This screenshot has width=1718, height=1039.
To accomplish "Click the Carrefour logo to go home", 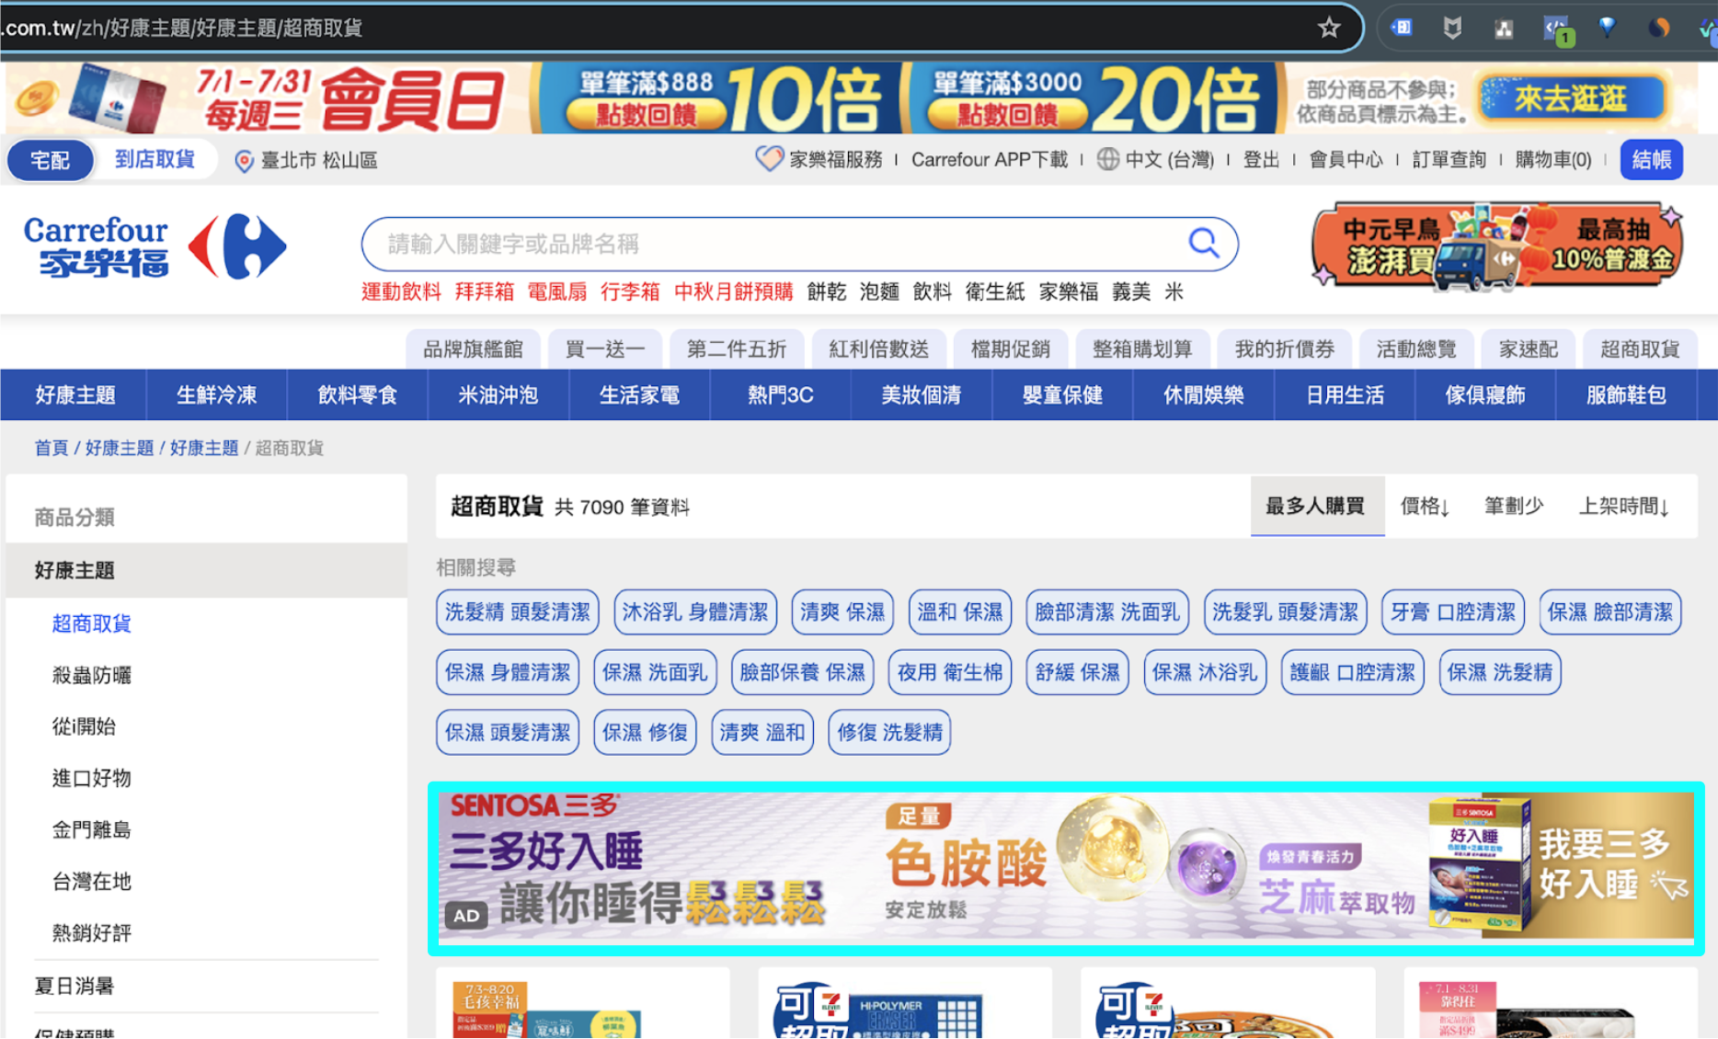I will pyautogui.click(x=155, y=246).
